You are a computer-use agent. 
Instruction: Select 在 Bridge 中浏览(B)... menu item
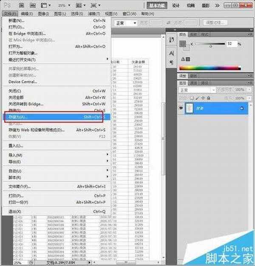pos(57,34)
